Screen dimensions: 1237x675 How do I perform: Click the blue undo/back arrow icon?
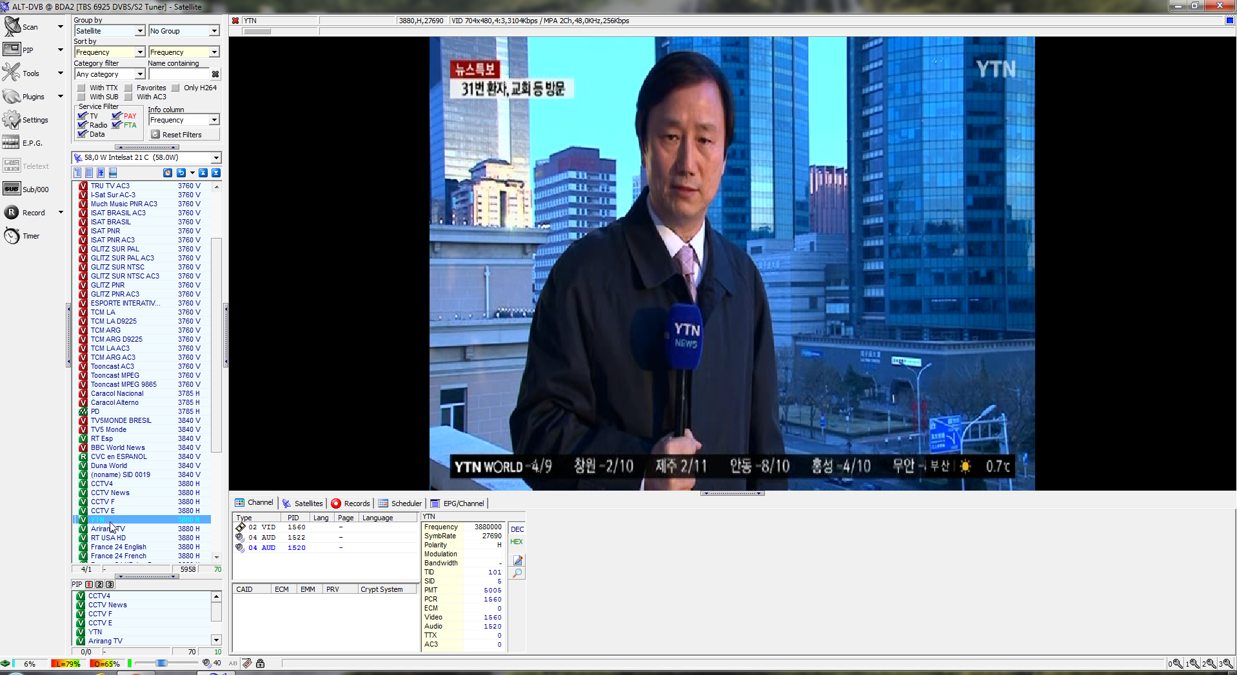[x=181, y=173]
